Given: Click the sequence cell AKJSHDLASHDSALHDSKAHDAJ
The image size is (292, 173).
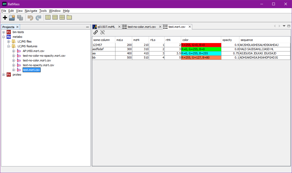Looking at the screenshot, I should [x=265, y=45].
